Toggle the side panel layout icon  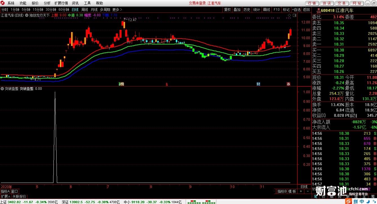point(295,15)
